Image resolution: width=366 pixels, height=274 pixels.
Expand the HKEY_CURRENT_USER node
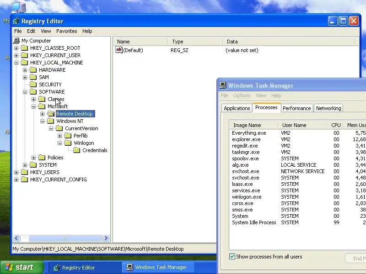click(16, 55)
